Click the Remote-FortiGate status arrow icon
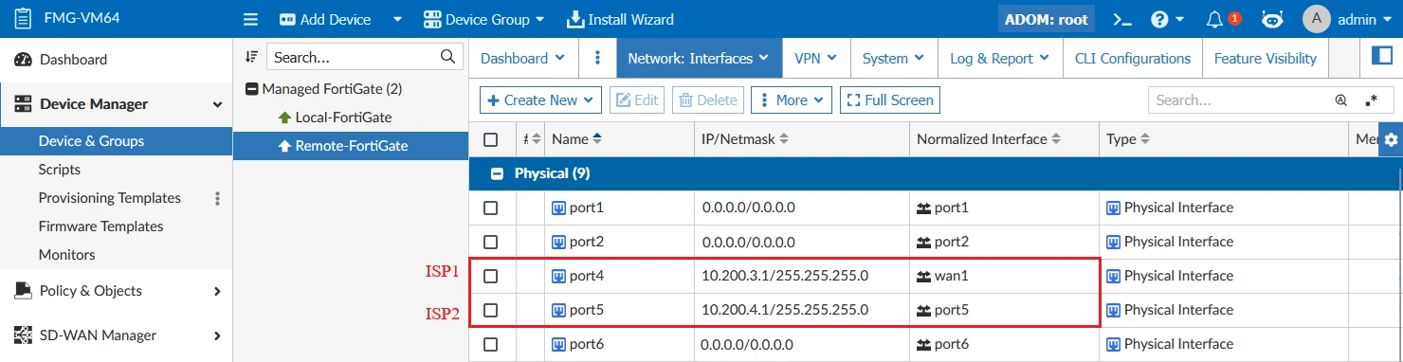 pos(284,146)
